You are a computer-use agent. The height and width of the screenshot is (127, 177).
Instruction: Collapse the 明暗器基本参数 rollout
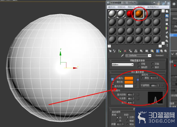(x=137, y=61)
